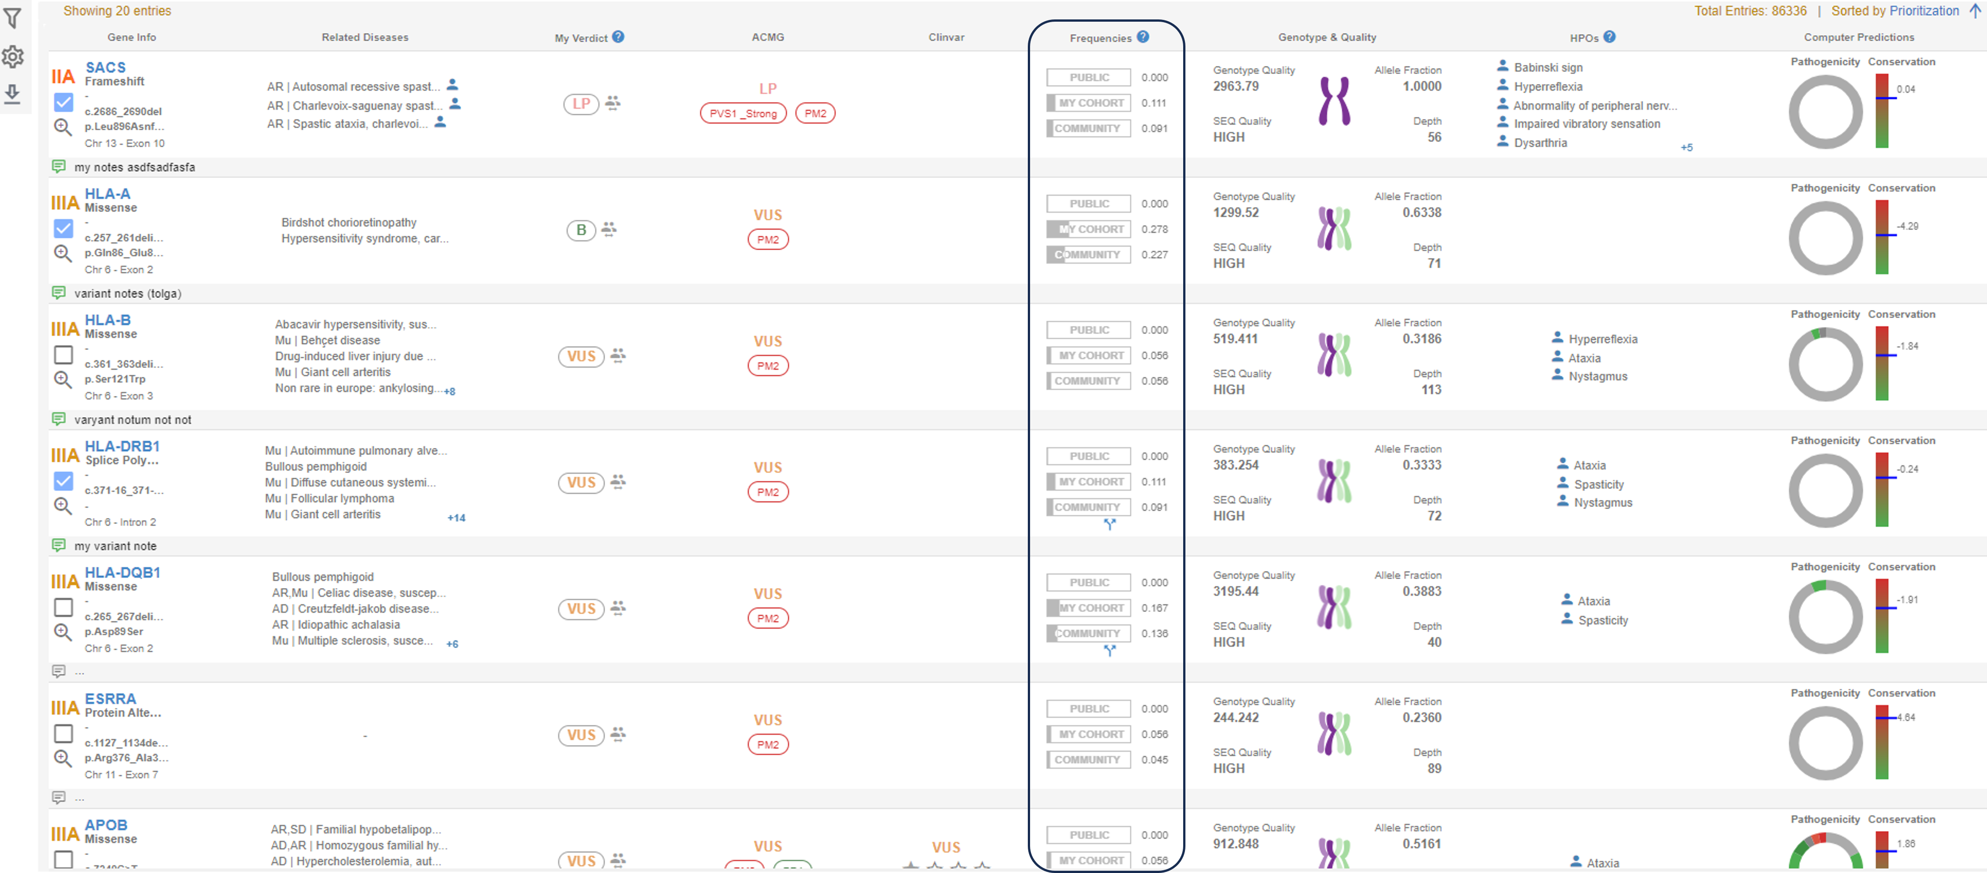The height and width of the screenshot is (873, 1987).
Task: Click the COMMUNITY frequency bar for HLA-DQB1
Action: (1089, 633)
